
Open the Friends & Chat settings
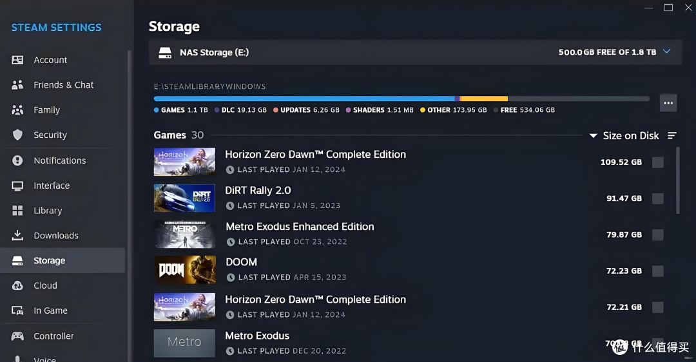pyautogui.click(x=63, y=85)
